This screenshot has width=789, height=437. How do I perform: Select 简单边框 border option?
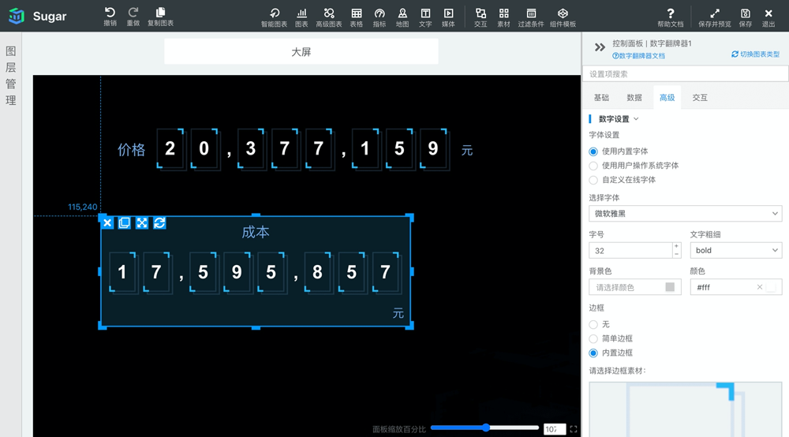click(x=593, y=338)
